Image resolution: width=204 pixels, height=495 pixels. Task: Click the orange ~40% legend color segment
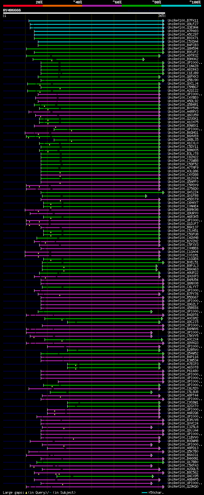click(62, 6)
